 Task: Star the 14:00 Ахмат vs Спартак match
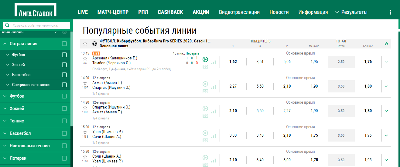85,83
